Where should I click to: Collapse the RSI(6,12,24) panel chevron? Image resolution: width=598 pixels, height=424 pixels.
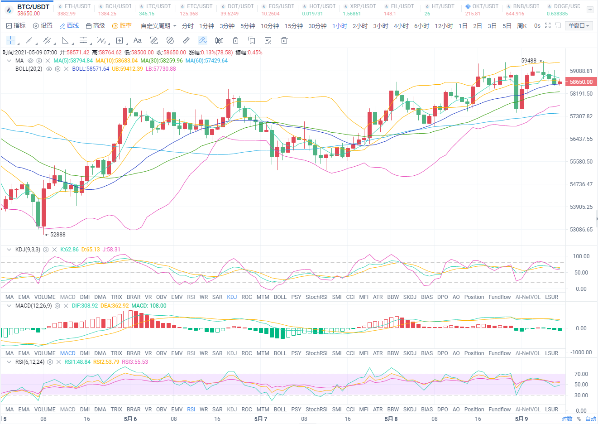point(9,362)
